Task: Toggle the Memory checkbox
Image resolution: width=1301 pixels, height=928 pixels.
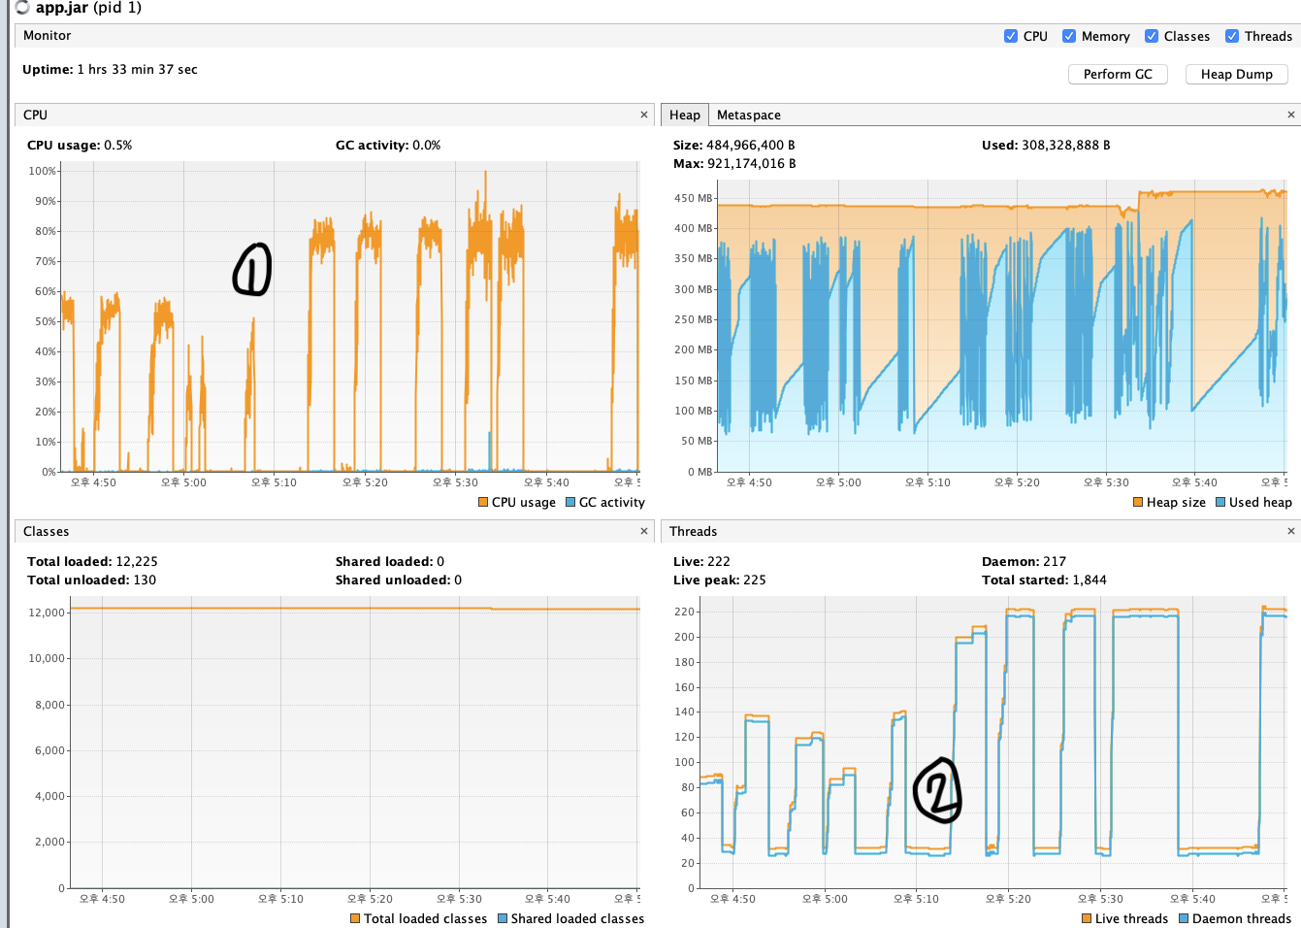Action: 1069,36
